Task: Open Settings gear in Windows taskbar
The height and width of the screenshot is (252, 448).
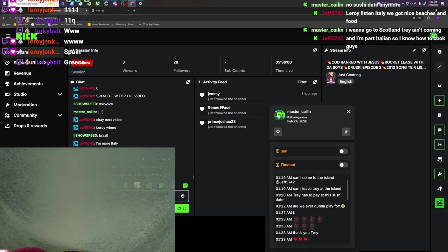Action: click(x=140, y=3)
